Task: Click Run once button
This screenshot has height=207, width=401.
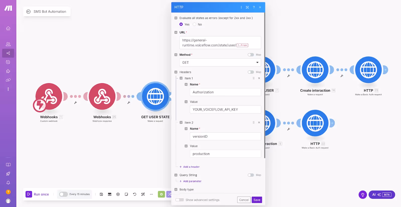Action: pyautogui.click(x=38, y=194)
